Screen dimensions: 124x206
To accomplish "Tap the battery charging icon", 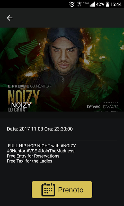I will pos(107,4).
